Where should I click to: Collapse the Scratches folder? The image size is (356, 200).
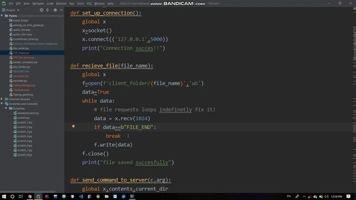[x=6, y=108]
